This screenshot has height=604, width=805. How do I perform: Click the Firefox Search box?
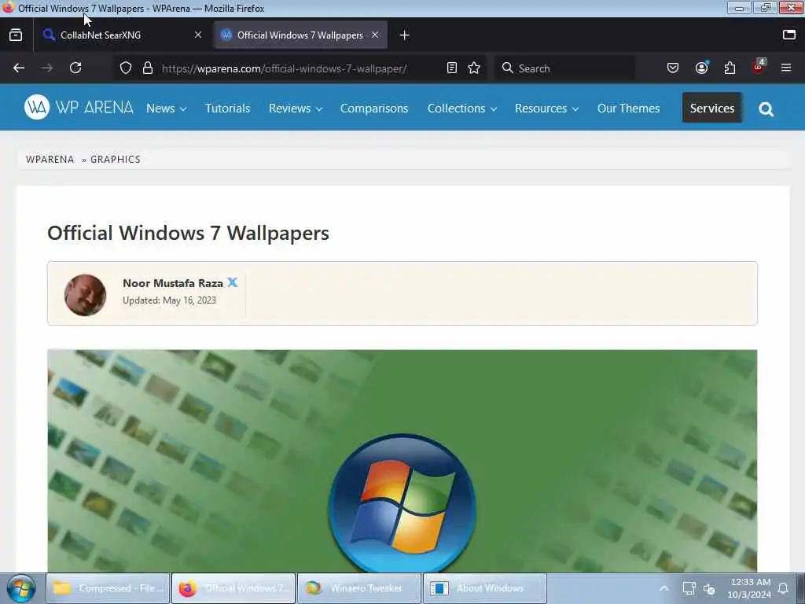tap(564, 68)
